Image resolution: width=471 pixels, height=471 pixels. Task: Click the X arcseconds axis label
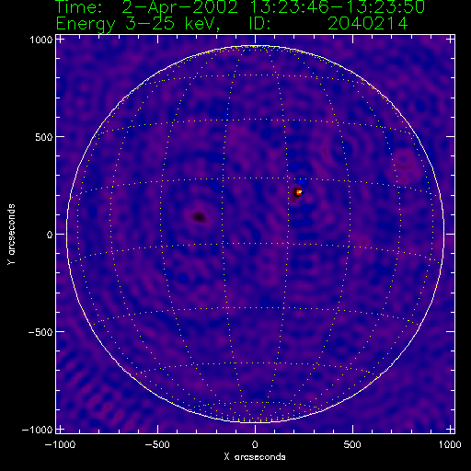coord(255,457)
